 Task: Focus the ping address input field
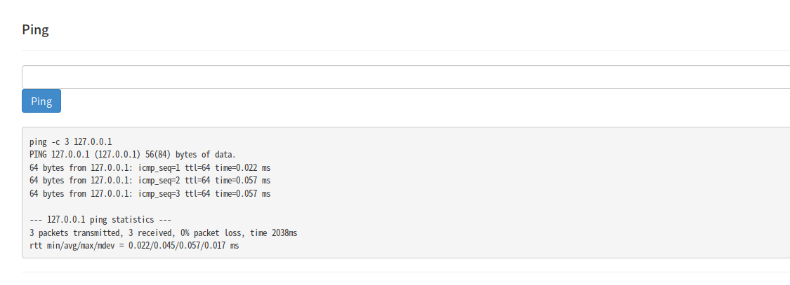tap(406, 77)
